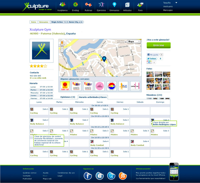The image size is (200, 183).
Task: Click the Facebook Me gusta button
Action: pos(153,55)
